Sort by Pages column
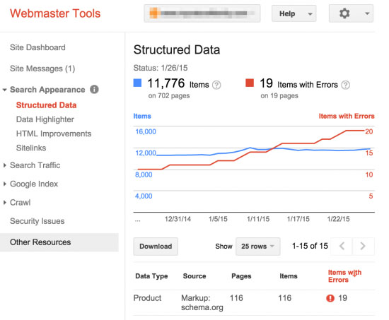The image size is (389, 320). click(241, 276)
